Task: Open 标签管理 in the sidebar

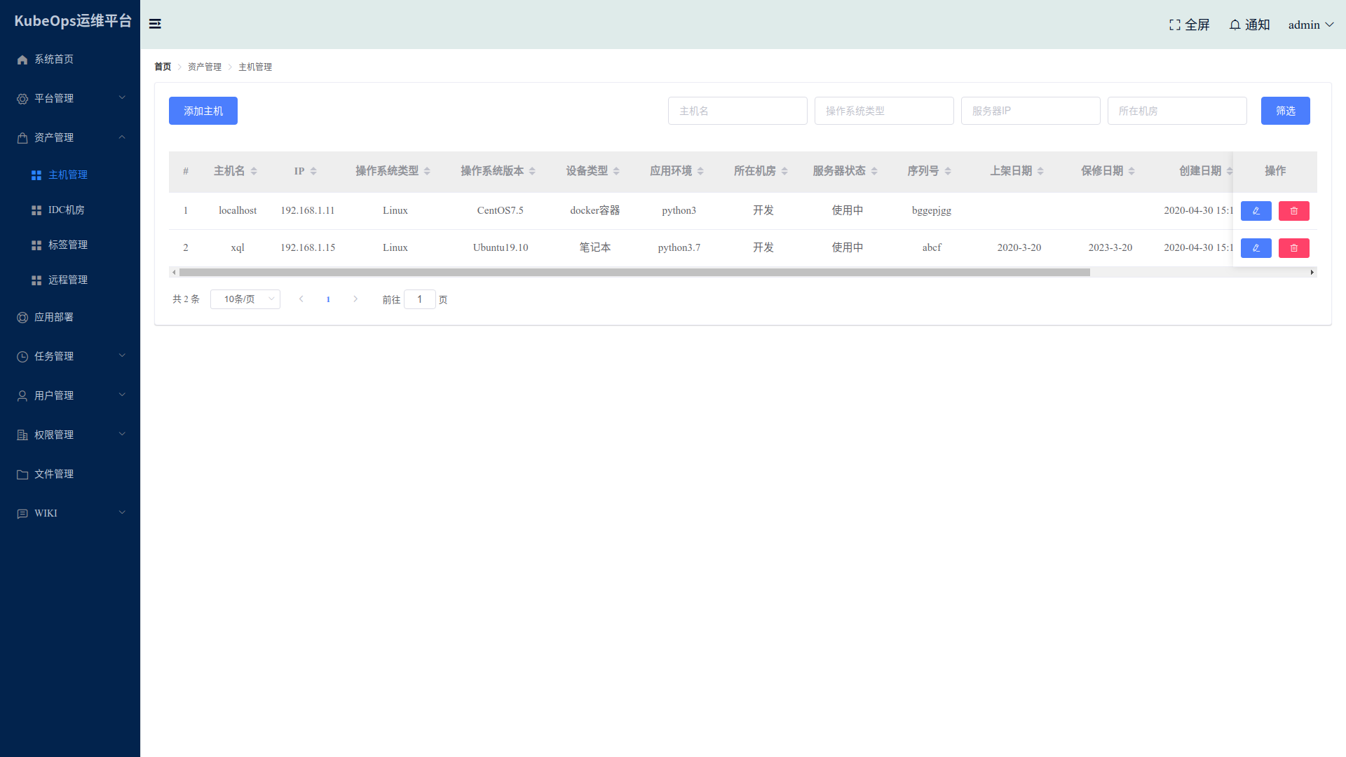Action: tap(67, 245)
